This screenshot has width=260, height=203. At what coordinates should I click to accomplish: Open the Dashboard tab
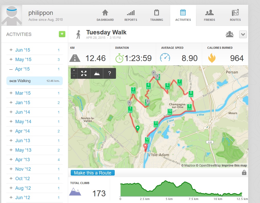105,16
